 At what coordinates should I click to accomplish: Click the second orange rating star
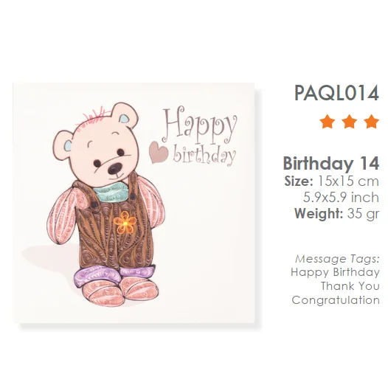[349, 121]
